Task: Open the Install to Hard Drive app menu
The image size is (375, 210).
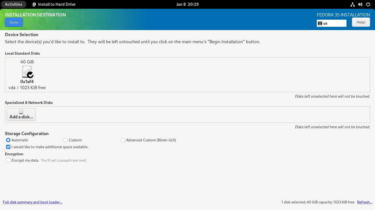Action: pos(54,4)
